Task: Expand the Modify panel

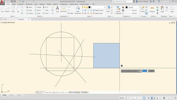Action: point(40,16)
